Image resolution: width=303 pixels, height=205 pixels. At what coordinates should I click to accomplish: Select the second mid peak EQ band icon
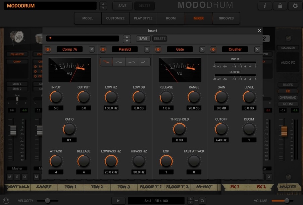(x=132, y=62)
